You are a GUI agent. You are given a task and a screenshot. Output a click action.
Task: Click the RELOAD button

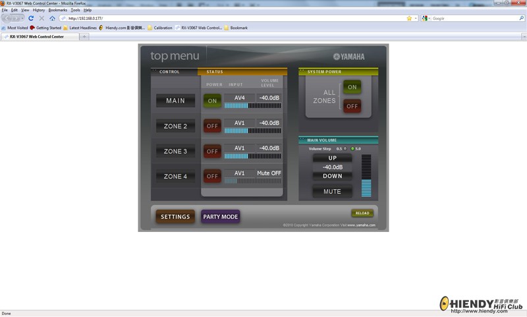[x=362, y=213]
